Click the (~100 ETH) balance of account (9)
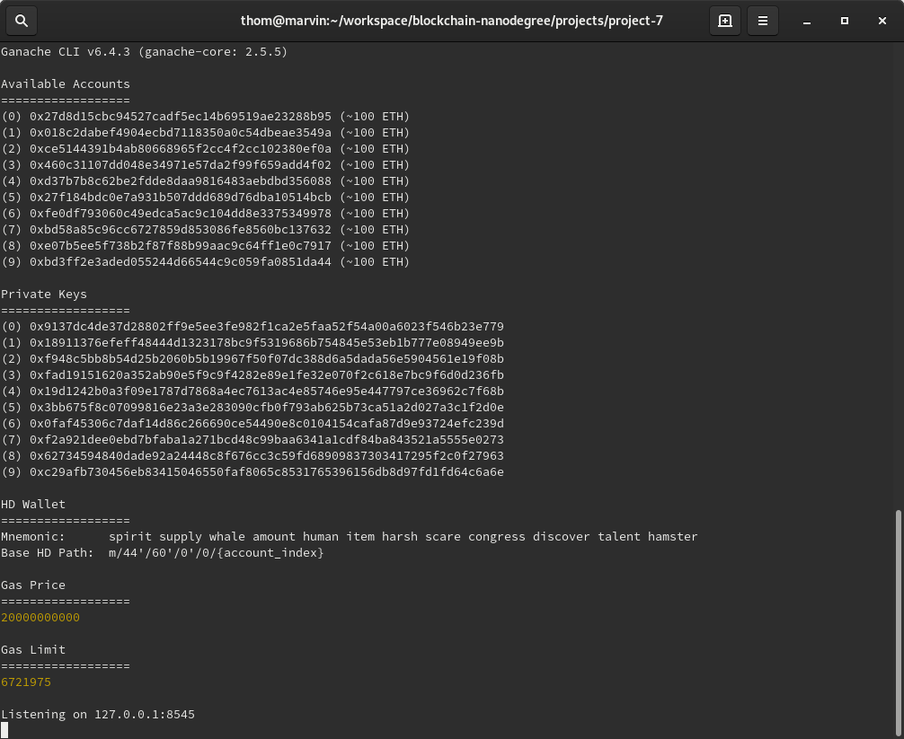904x739 pixels. point(375,261)
